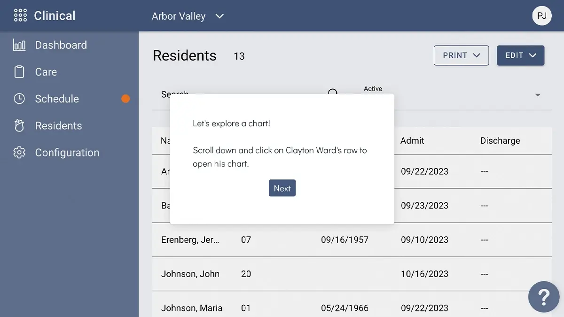
Task: Click the Residents rose icon
Action: [19, 126]
